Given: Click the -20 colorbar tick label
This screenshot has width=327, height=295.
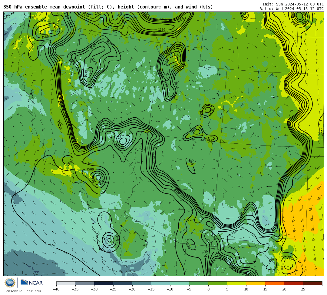Looking at the screenshot, I should click(x=132, y=289).
